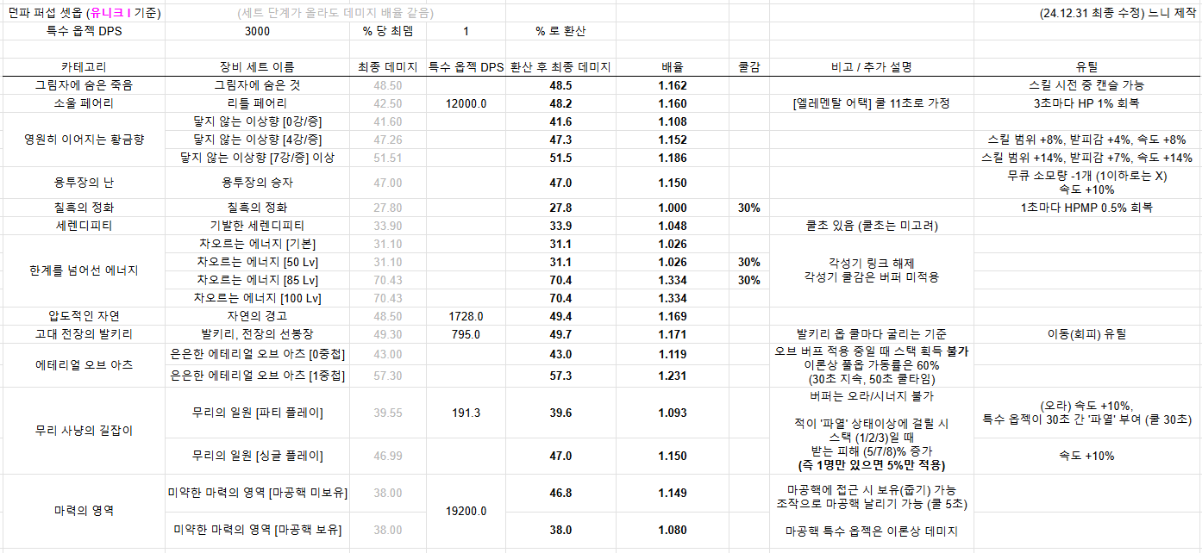The width and height of the screenshot is (1202, 553).
Task: Click the '그림자에 숨은 죽음' category cell
Action: pyautogui.click(x=84, y=85)
